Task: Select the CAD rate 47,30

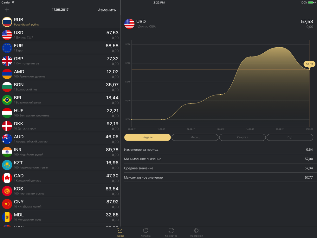Action: coord(113,176)
